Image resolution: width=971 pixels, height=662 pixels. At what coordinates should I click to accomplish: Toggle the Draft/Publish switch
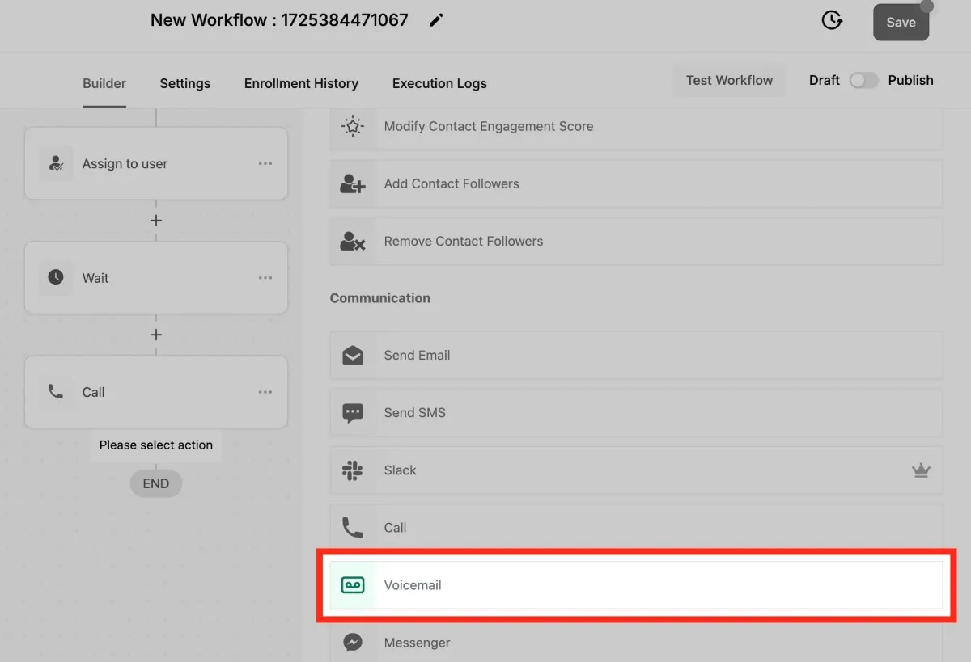tap(863, 81)
